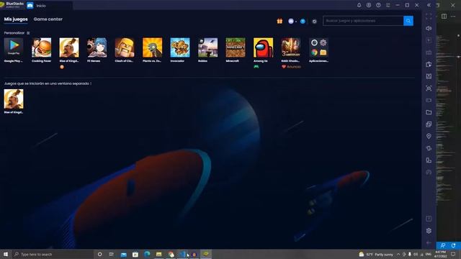Launch Roblox
This screenshot has height=259, width=461.
(x=208, y=47)
